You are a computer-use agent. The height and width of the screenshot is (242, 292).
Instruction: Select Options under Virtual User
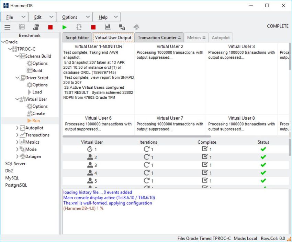click(x=37, y=106)
